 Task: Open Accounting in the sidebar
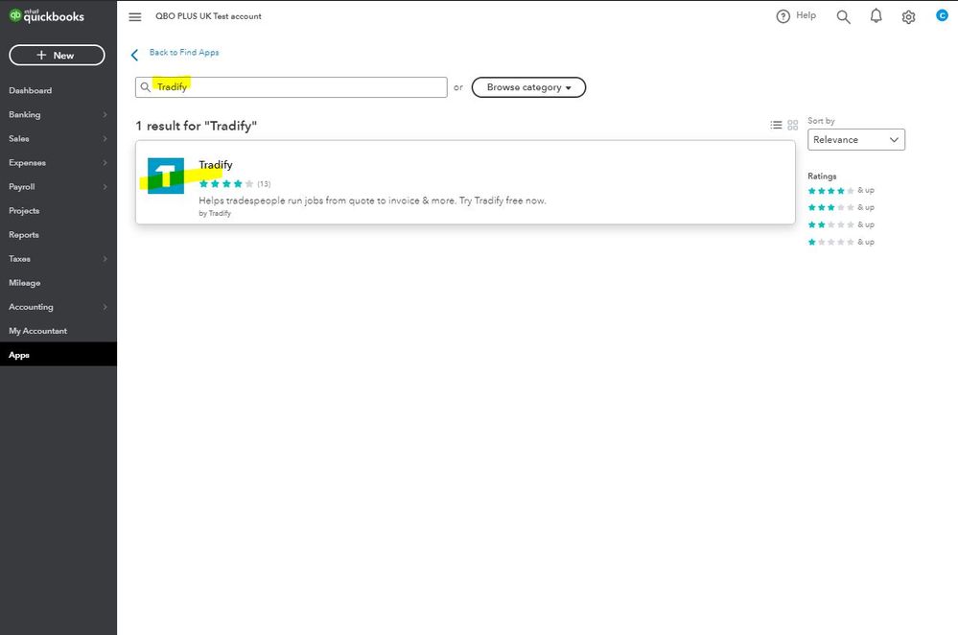coord(31,307)
